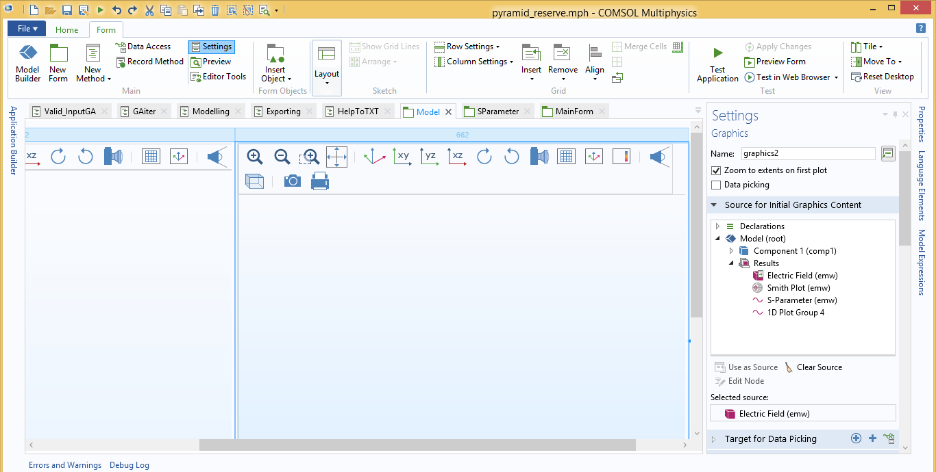936x472 pixels.
Task: Toggle the Settings panel button in ribbon
Action: [x=211, y=47]
